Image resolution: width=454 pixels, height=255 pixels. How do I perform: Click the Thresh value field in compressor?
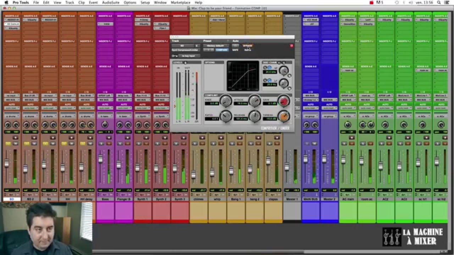pos(270,118)
